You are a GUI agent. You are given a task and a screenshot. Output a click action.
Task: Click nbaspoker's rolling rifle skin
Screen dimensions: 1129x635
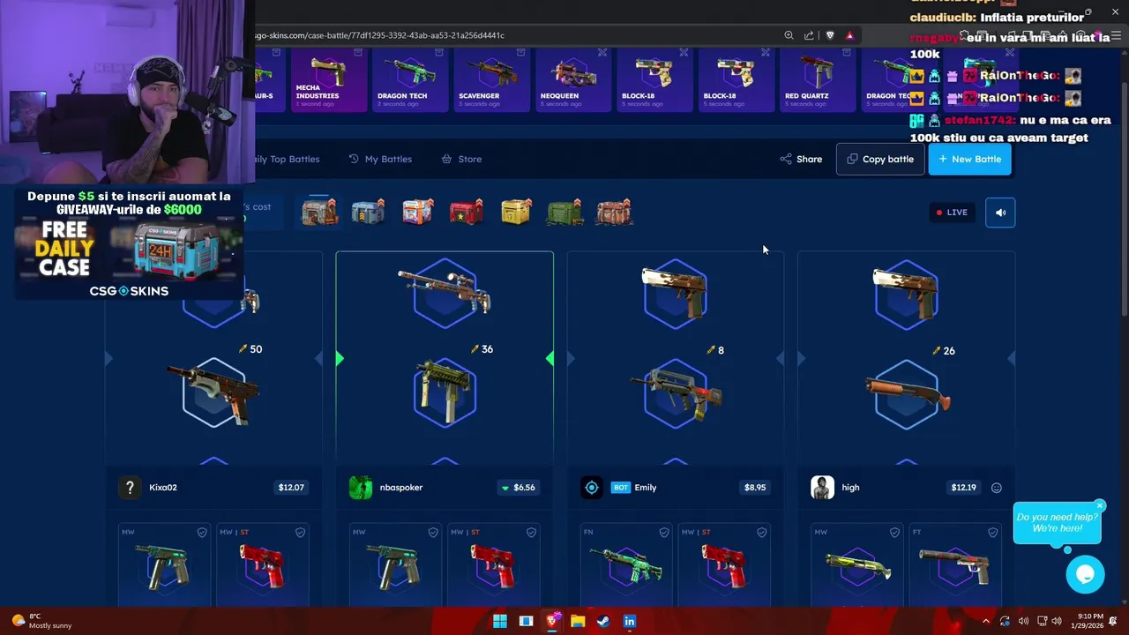[445, 292]
